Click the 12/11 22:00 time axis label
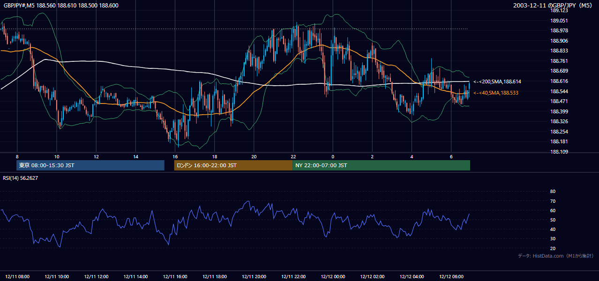Image resolution: width=599 pixels, height=281 pixels. pos(293,277)
